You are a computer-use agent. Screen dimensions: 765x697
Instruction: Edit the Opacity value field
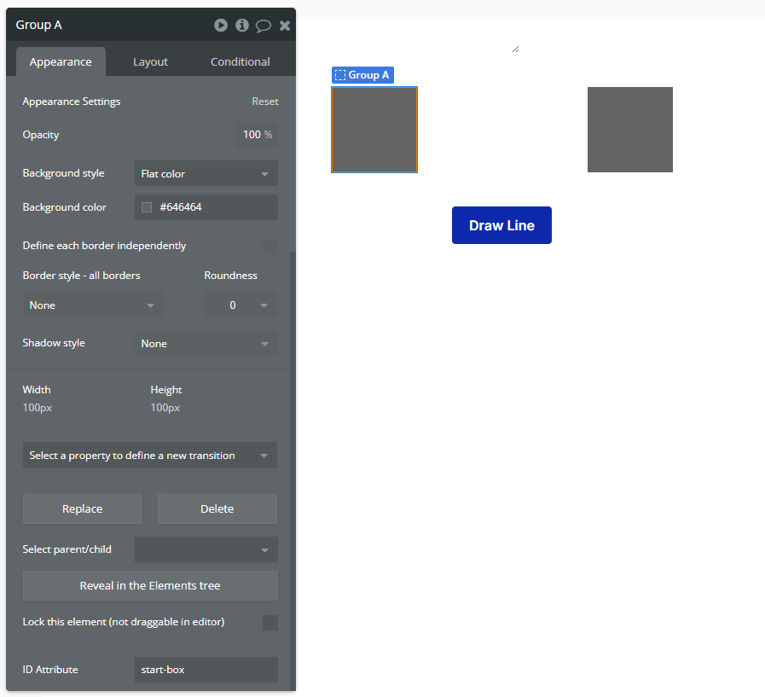(257, 135)
